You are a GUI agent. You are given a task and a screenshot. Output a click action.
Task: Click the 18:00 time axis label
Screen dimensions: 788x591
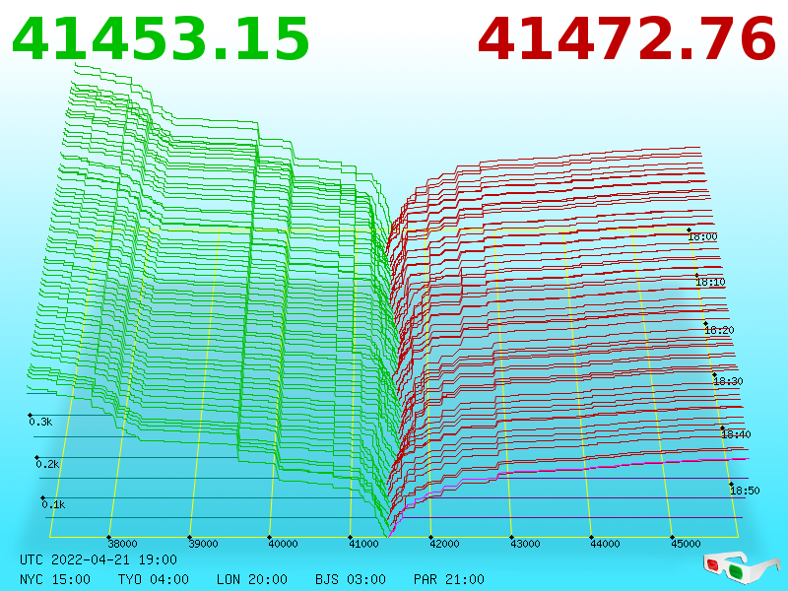[703, 236]
